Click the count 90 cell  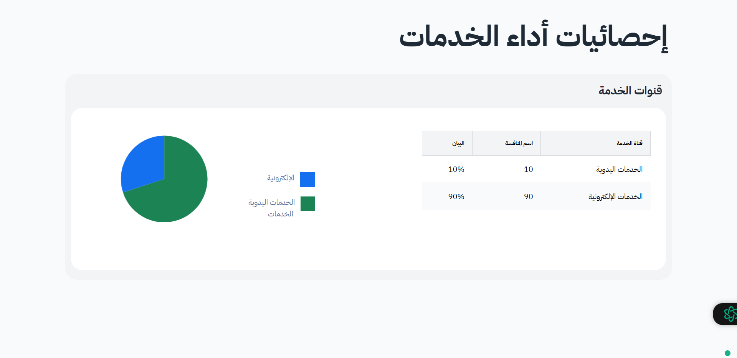(x=528, y=196)
